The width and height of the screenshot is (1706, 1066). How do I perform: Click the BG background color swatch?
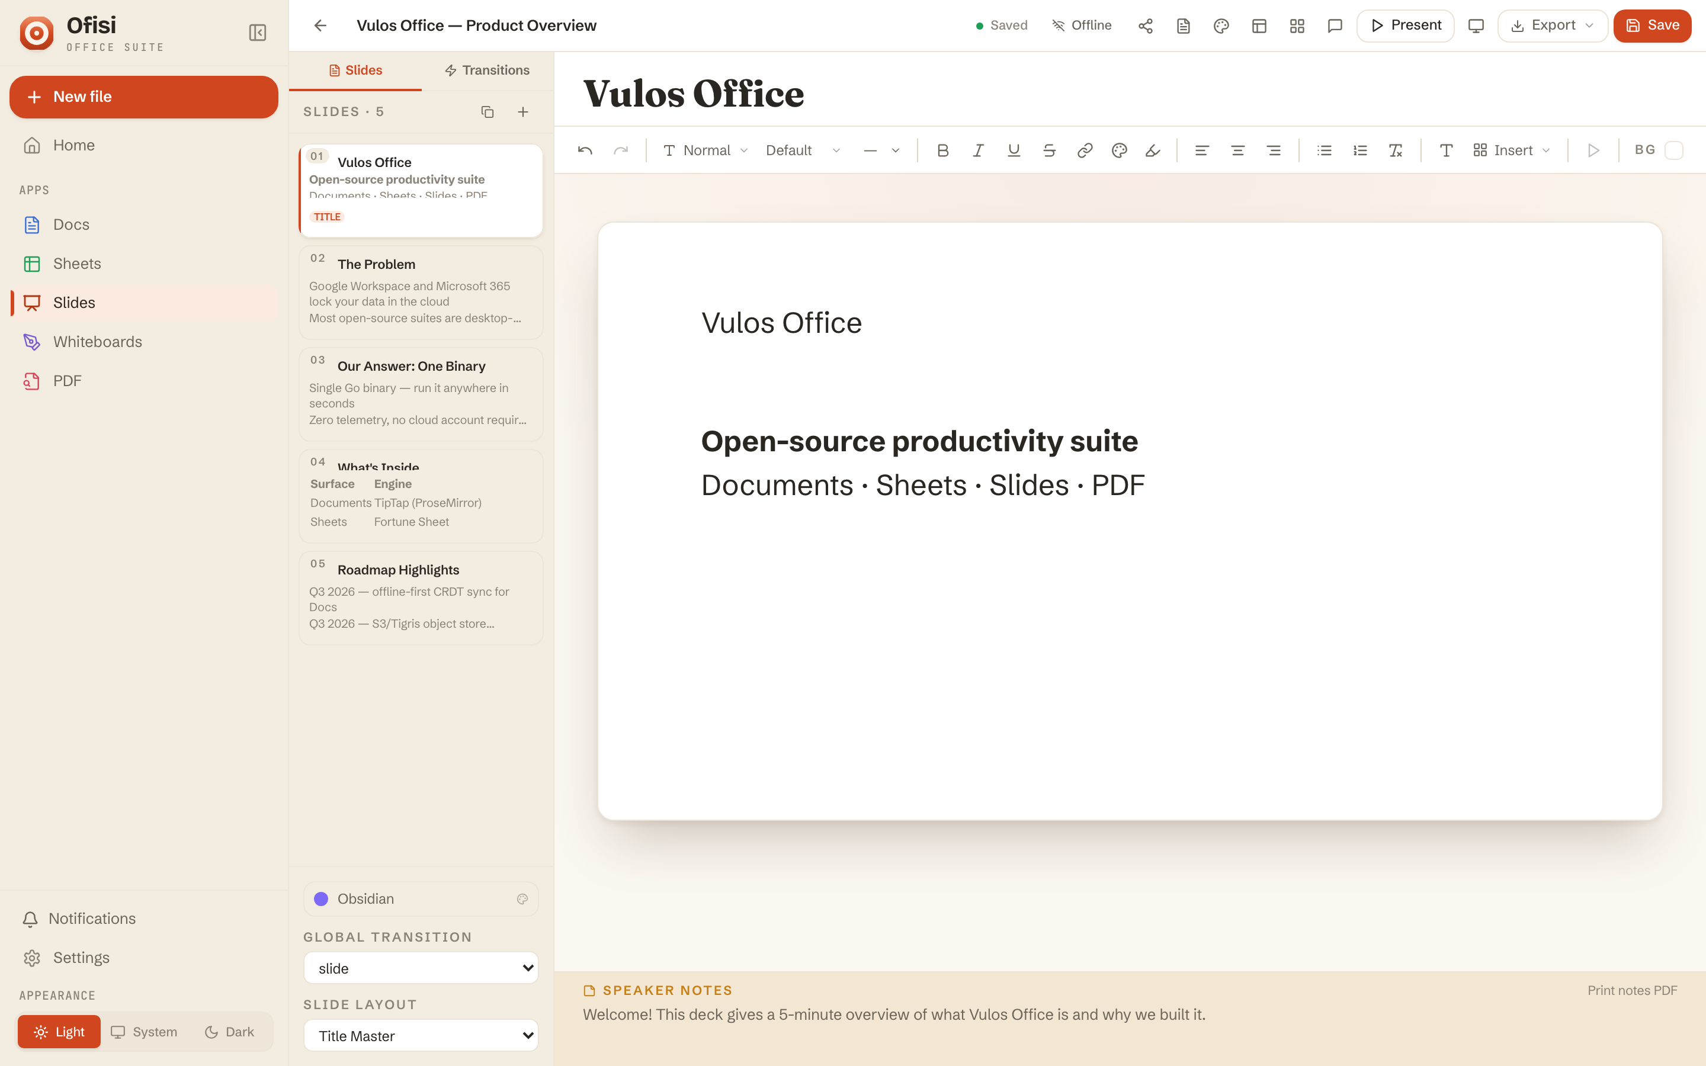point(1673,150)
